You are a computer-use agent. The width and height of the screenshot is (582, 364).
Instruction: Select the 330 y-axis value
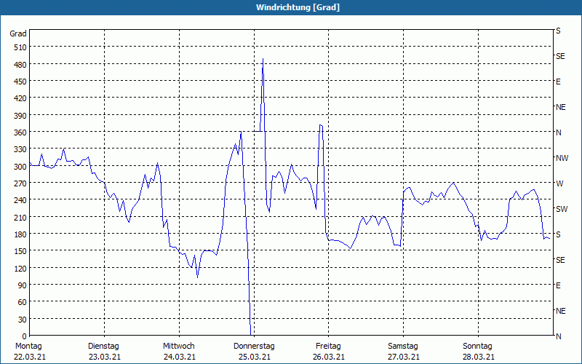[20, 149]
